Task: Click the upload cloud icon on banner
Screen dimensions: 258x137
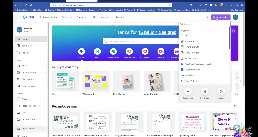Action: coord(233,31)
